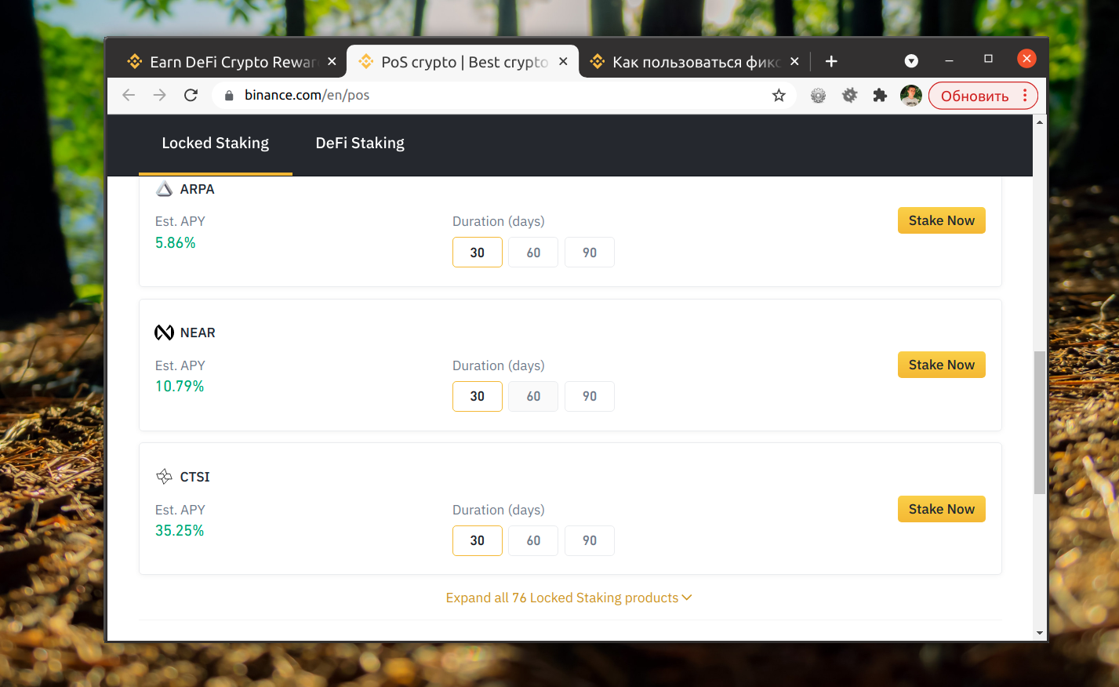Select 30 days duration for ARPA
Viewport: 1119px width, 687px height.
coord(478,253)
